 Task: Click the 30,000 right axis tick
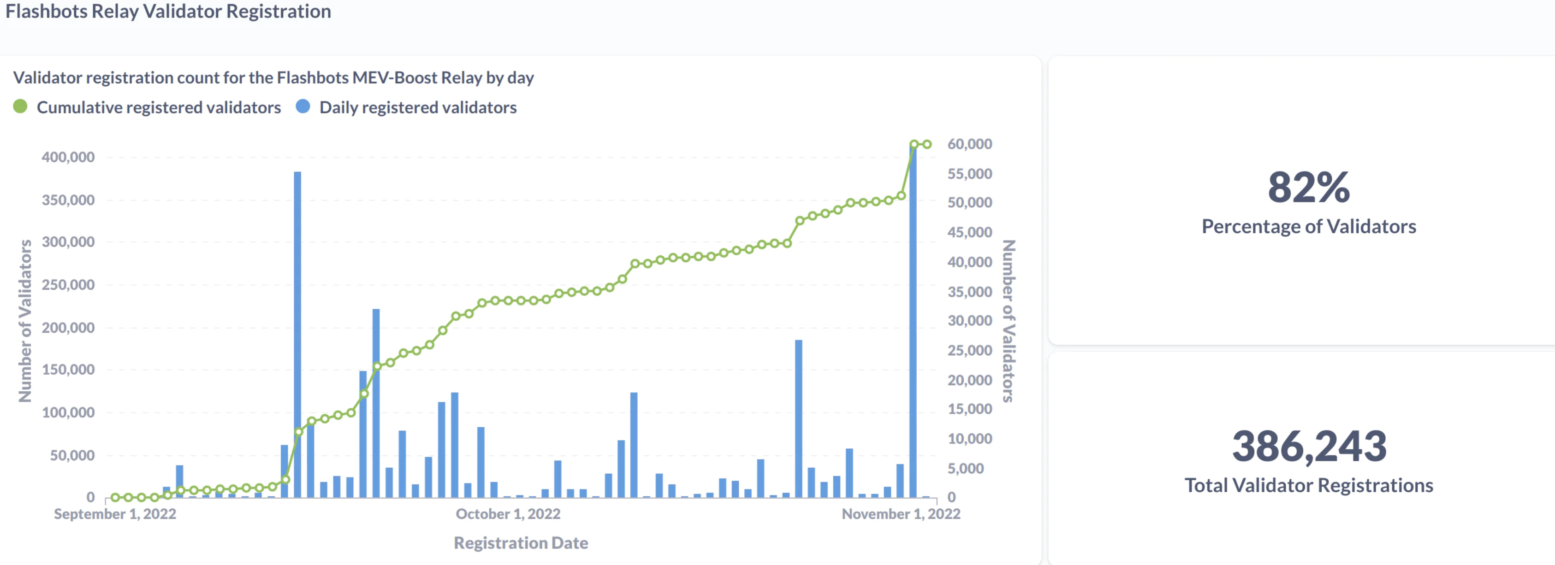970,321
